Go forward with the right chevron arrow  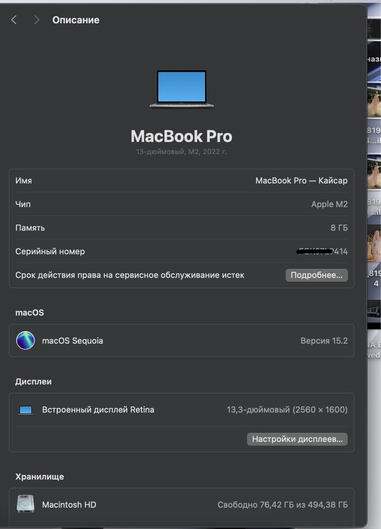(x=36, y=20)
